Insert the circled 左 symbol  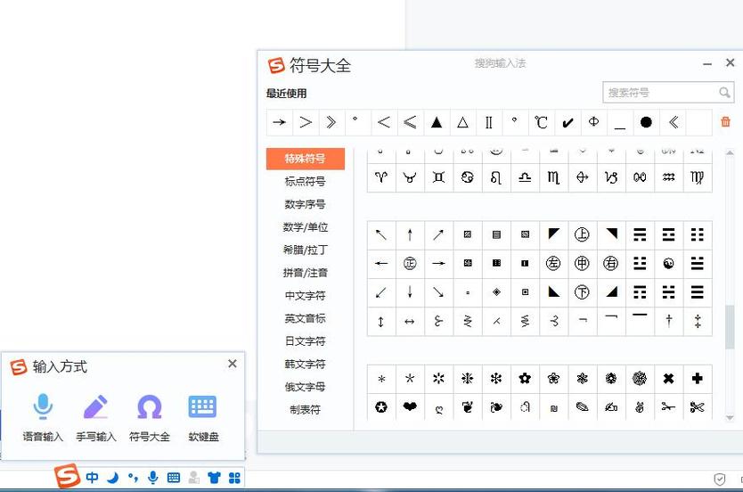553,263
